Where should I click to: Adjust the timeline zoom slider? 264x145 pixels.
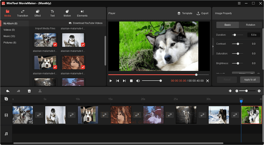pyautogui.click(x=247, y=91)
